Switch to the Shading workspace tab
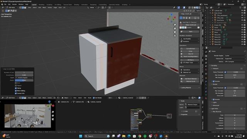The height and width of the screenshot is (139, 247). (x=76, y=5)
